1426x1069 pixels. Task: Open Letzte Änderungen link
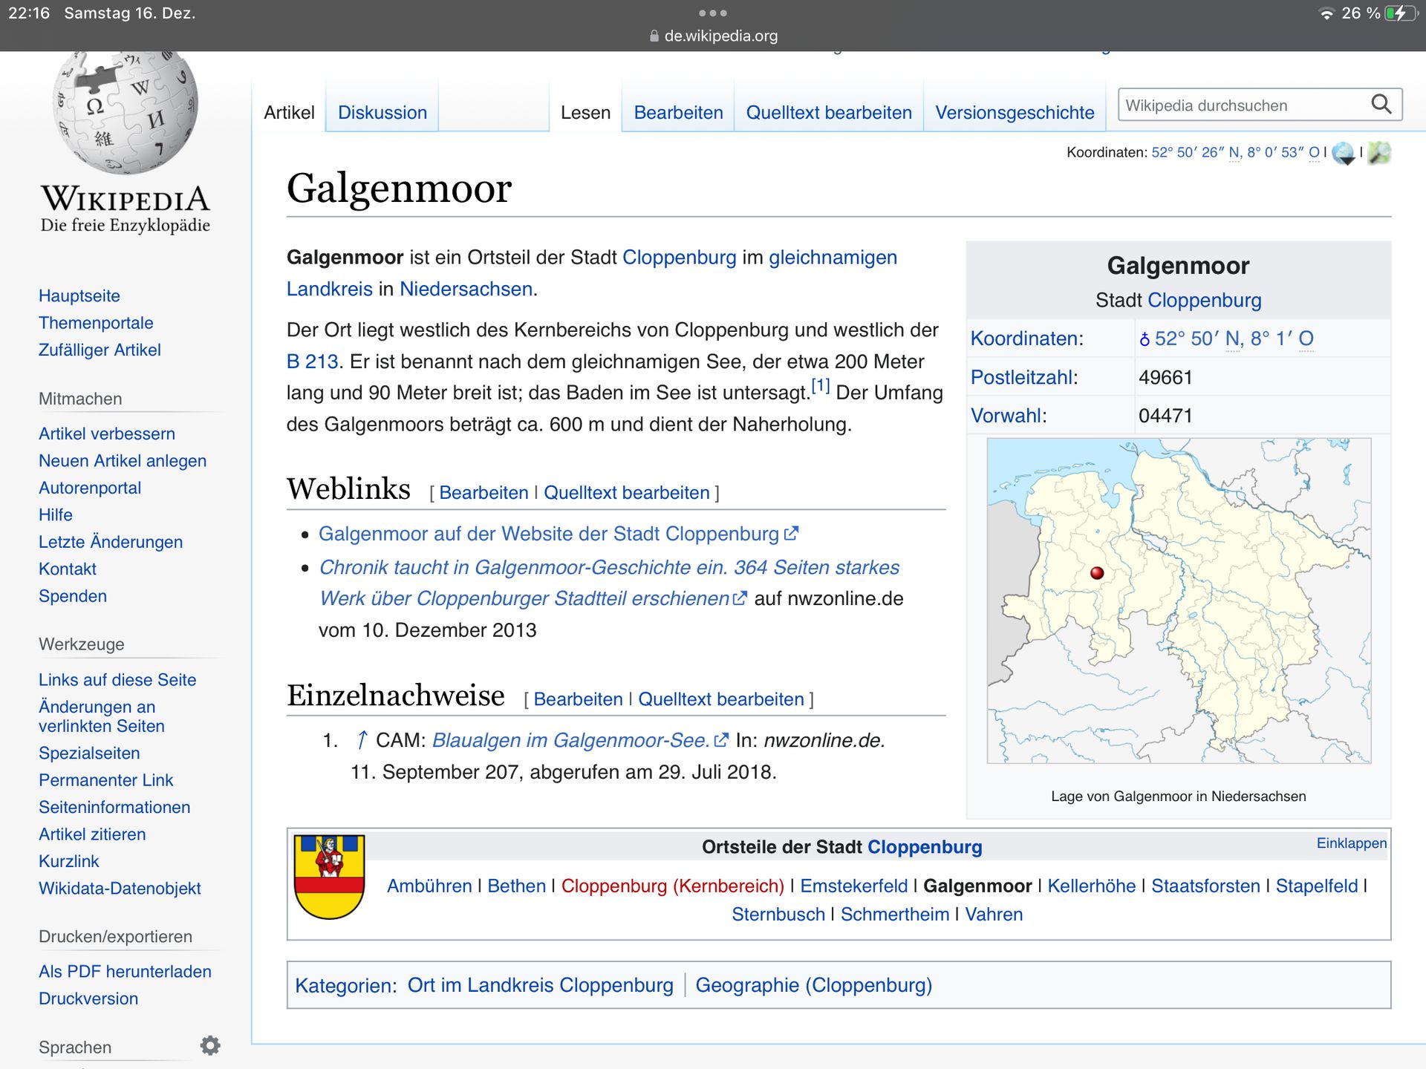coord(111,542)
